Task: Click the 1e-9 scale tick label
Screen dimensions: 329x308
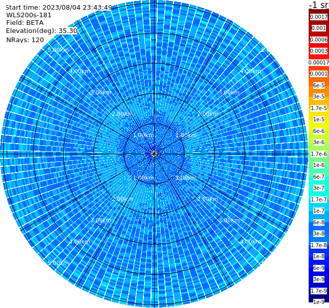Action: [319, 302]
